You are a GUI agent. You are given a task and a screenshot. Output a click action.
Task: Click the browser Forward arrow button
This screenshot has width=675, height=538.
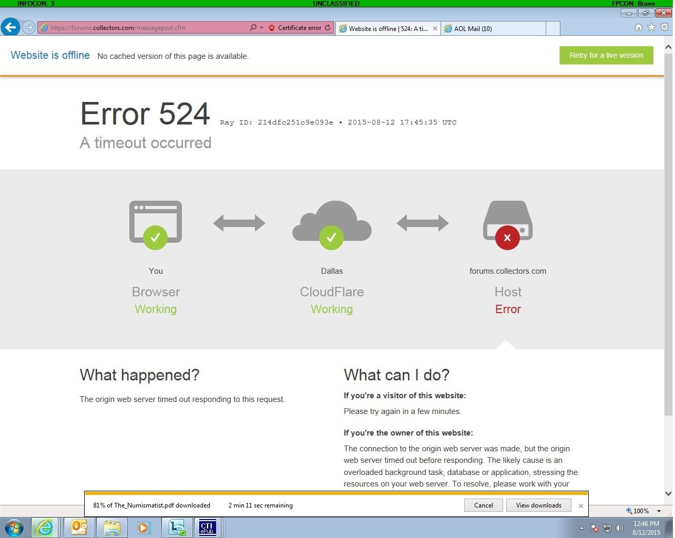[x=29, y=27]
